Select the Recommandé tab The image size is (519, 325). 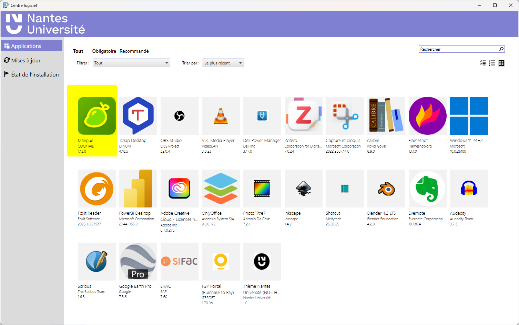pyautogui.click(x=134, y=51)
